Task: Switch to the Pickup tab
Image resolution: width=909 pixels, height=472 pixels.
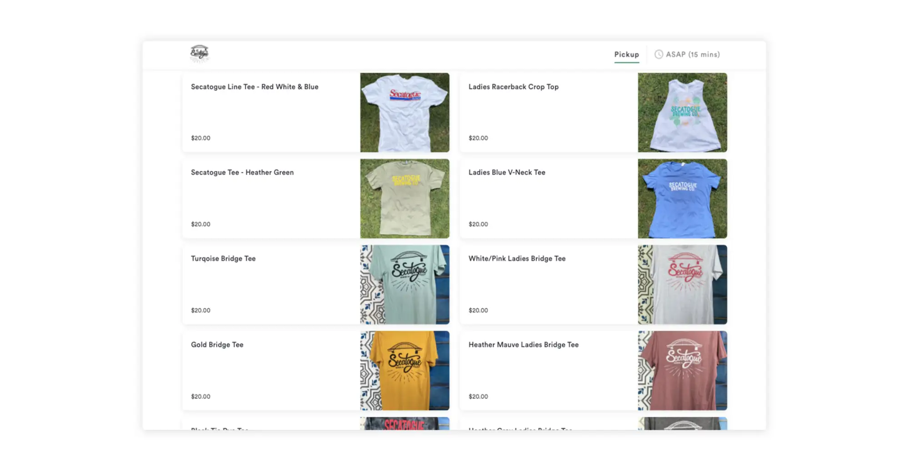Action: point(626,54)
